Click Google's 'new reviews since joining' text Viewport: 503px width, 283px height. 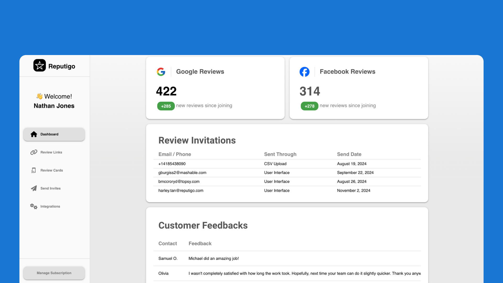204,106
